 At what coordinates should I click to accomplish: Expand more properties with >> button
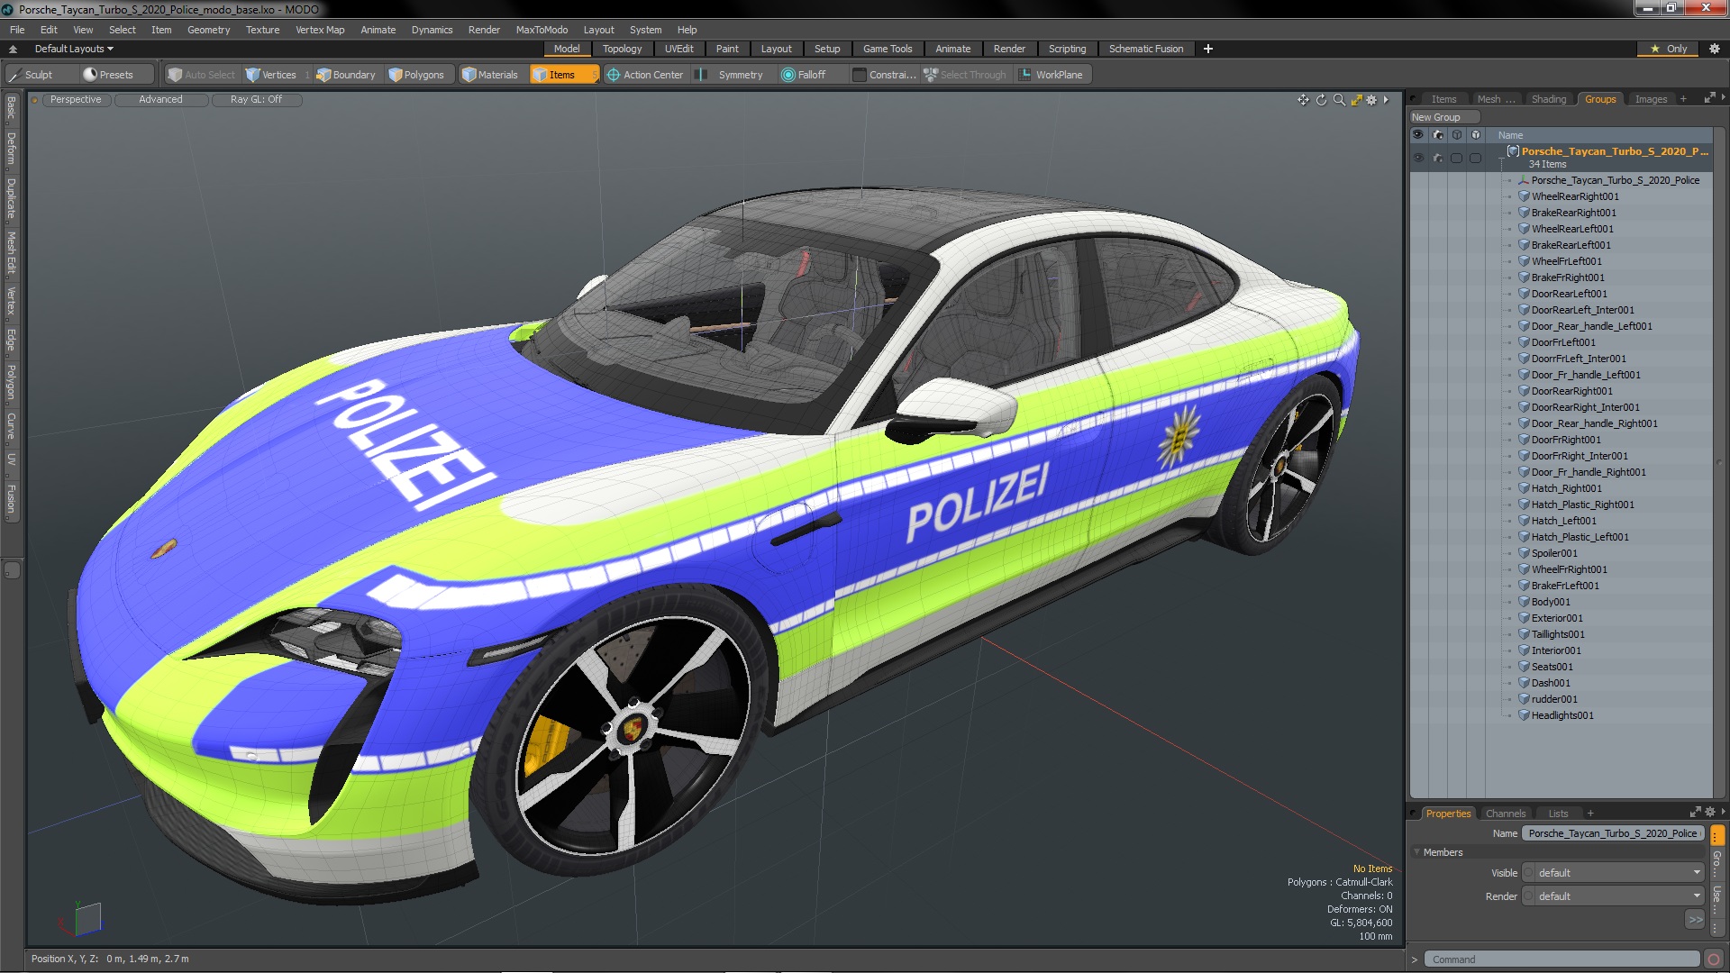[1695, 920]
